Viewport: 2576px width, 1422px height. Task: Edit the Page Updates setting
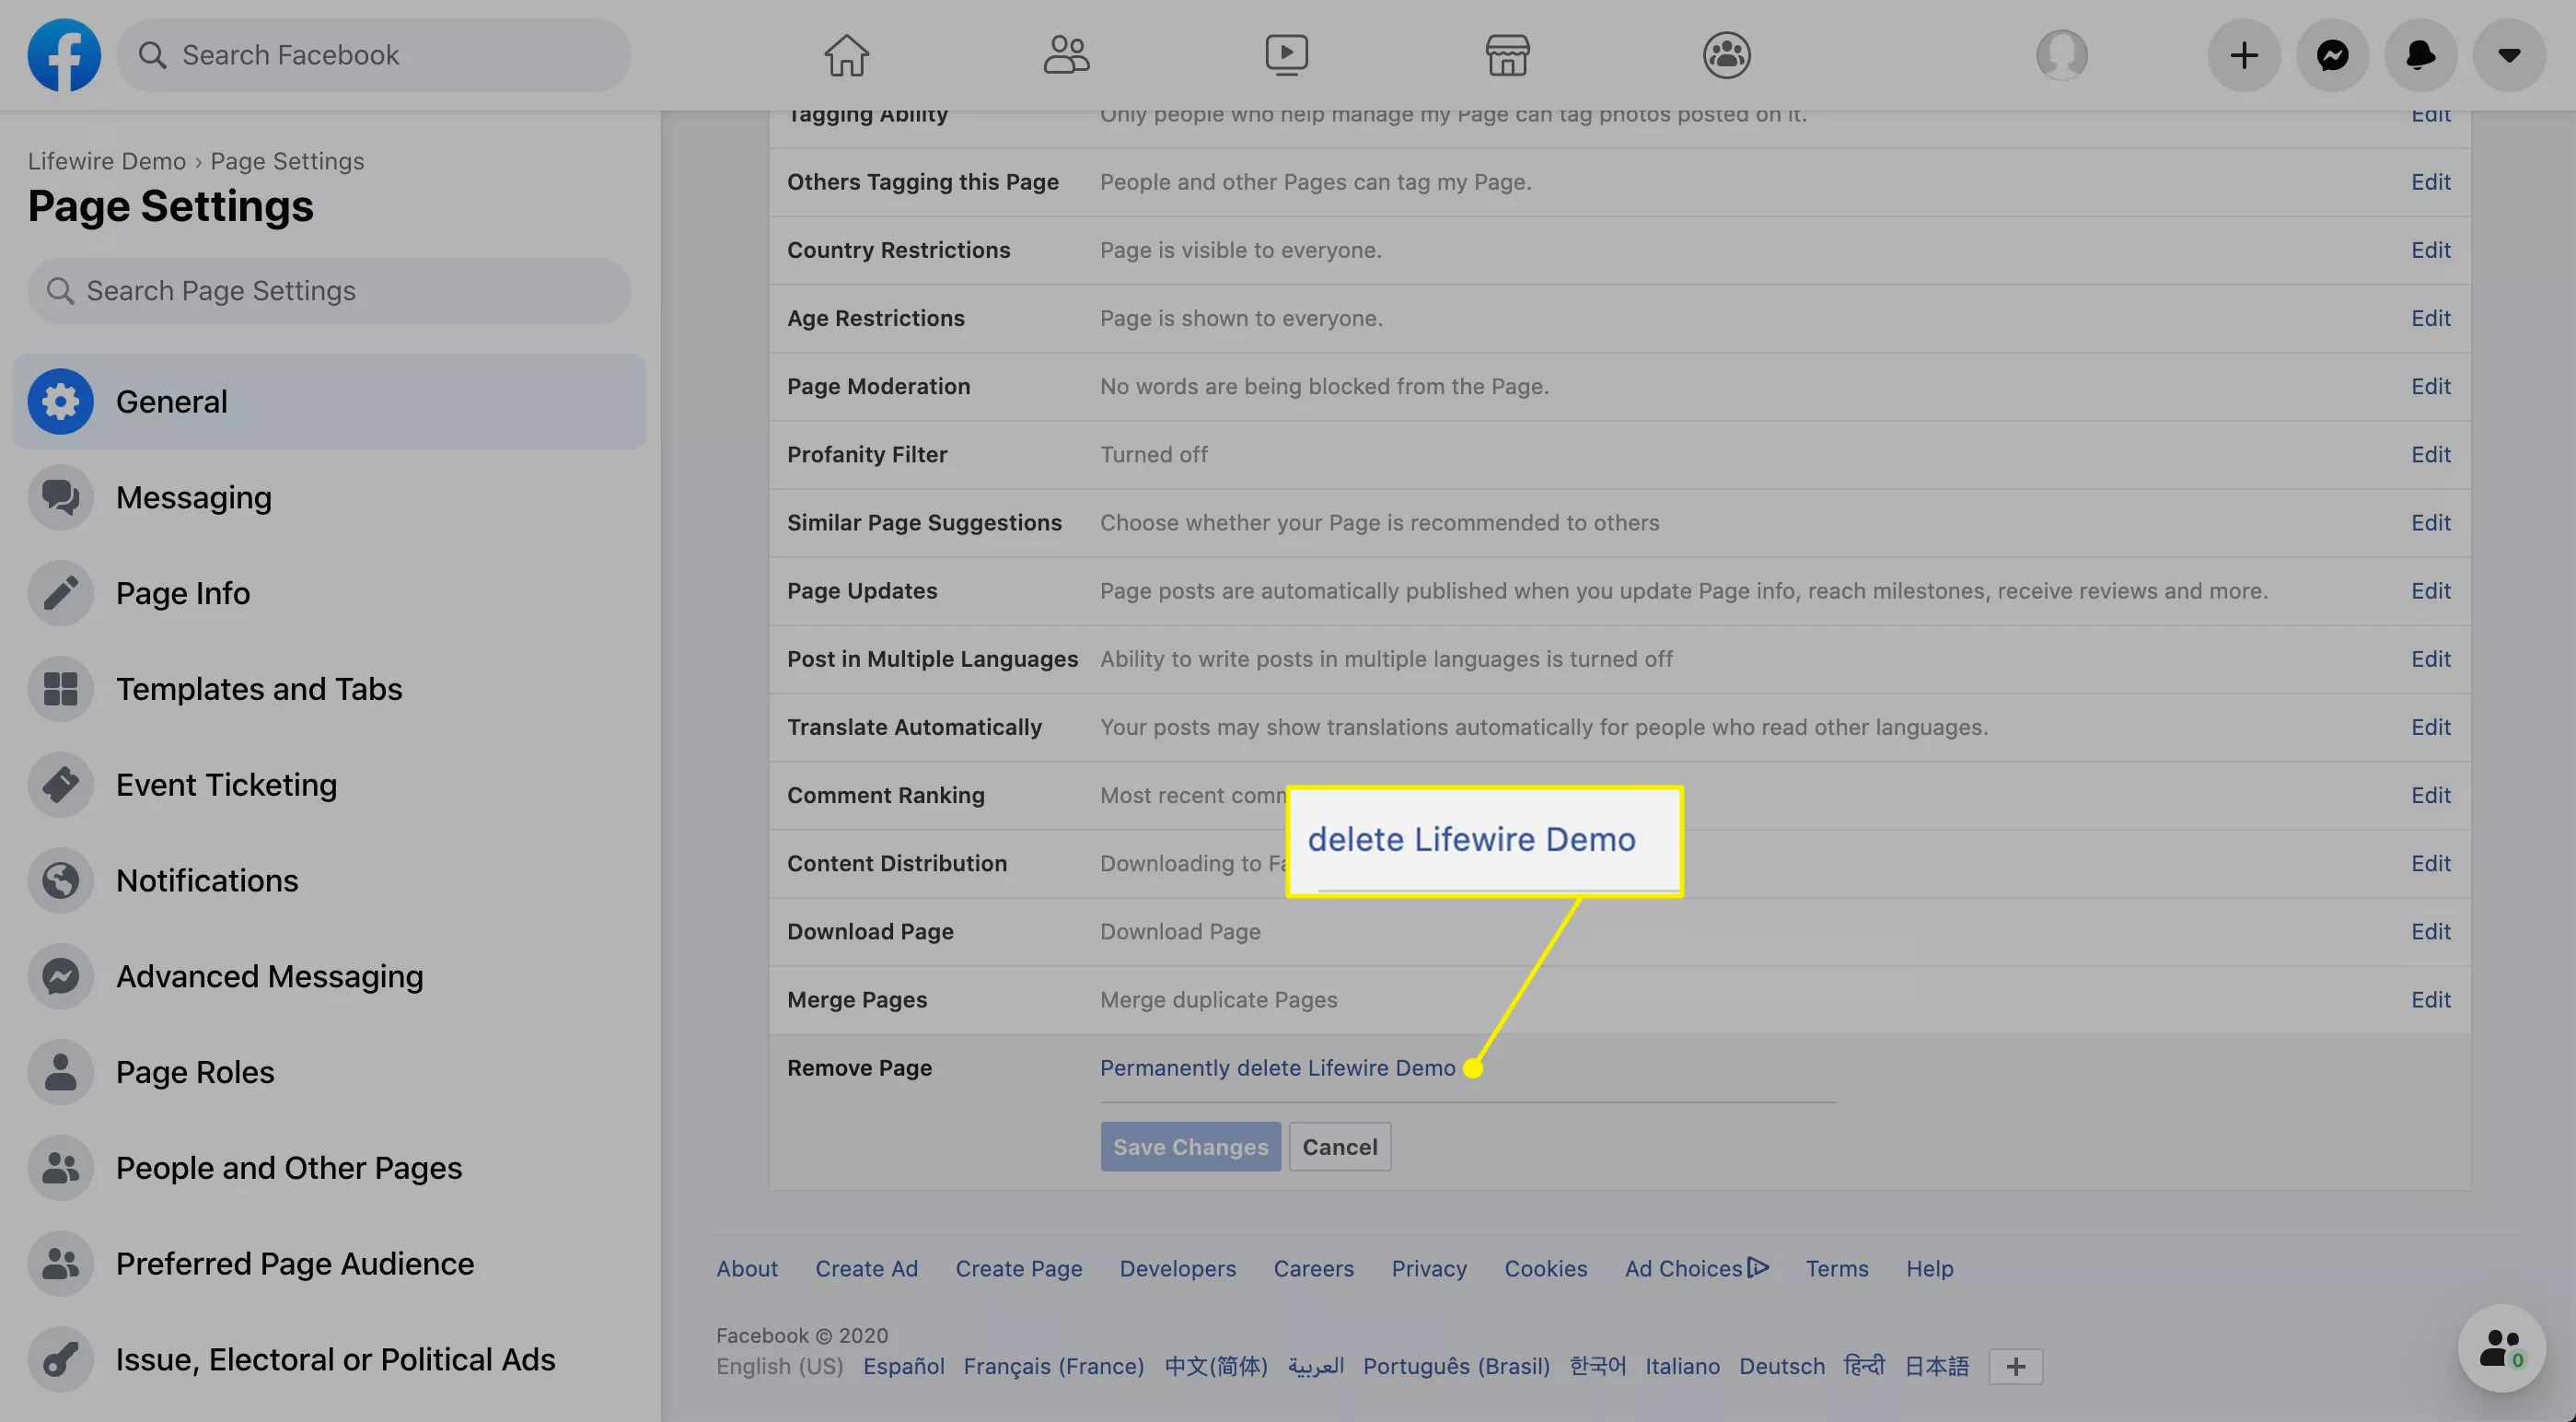click(2430, 590)
